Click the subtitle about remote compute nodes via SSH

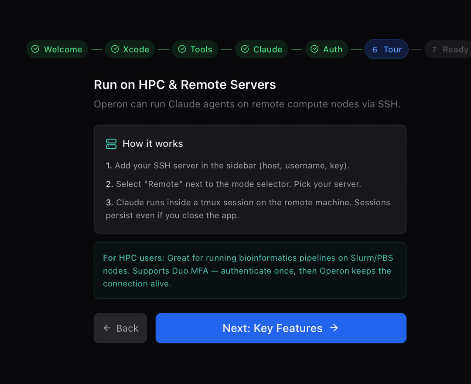pos(247,104)
